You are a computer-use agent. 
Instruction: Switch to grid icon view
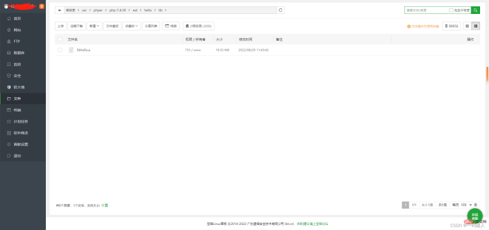click(x=467, y=26)
